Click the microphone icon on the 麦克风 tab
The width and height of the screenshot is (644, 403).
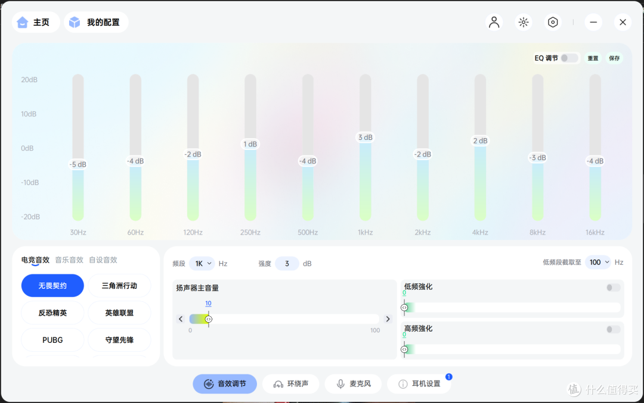point(340,384)
